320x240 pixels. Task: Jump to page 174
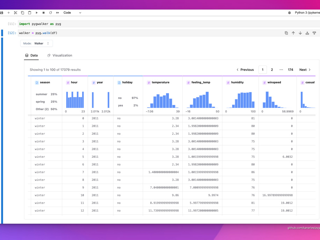point(291,69)
